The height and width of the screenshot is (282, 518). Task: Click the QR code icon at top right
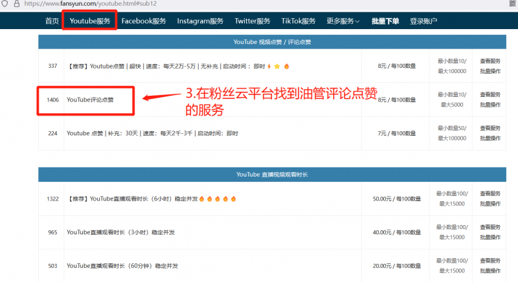[x=512, y=3]
